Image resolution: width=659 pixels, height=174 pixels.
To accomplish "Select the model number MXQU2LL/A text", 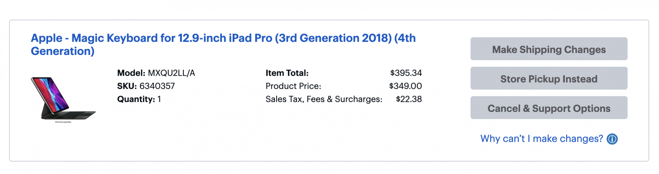I will click(x=171, y=73).
